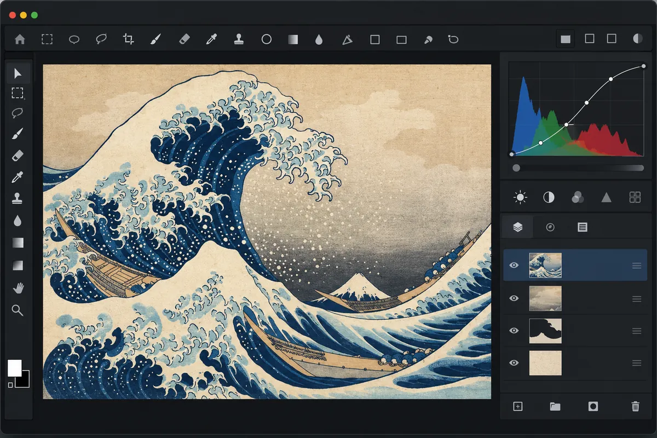Image resolution: width=657 pixels, height=438 pixels.
Task: Delete the layer using the trash icon
Action: coord(635,406)
